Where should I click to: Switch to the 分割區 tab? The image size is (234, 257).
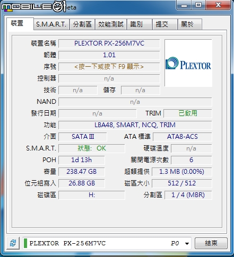tap(82, 24)
